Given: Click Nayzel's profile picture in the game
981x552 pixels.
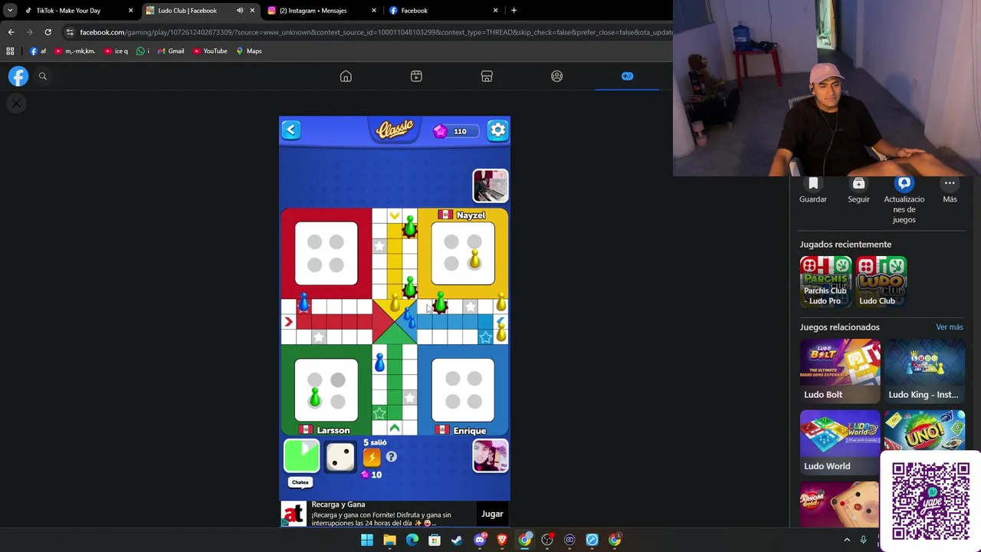Looking at the screenshot, I should point(490,186).
